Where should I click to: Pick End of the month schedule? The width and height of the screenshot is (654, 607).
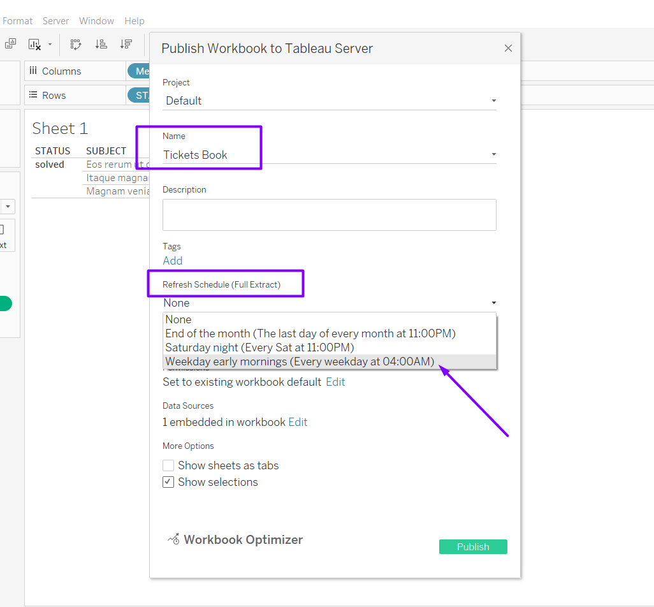pyautogui.click(x=310, y=333)
